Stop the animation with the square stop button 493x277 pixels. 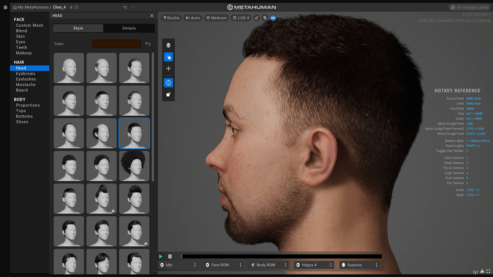pos(170,257)
